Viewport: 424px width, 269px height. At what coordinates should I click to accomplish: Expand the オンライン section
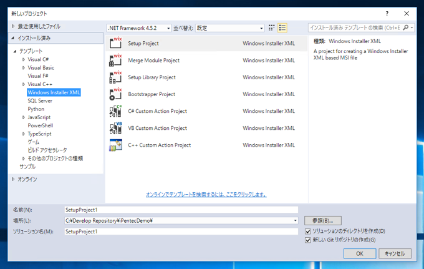point(13,179)
